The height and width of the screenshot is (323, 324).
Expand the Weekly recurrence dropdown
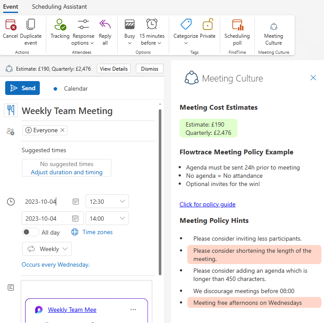coord(47,249)
